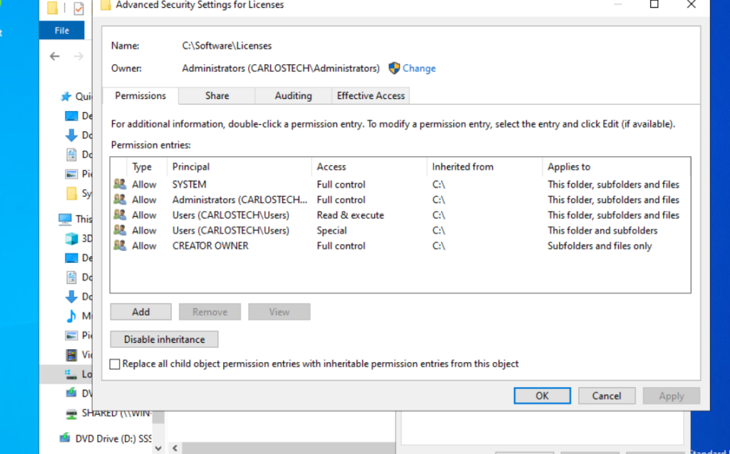Click the 3D Objects cube icon

click(71, 239)
